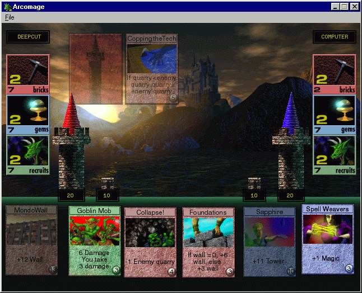362x293 pixels.
Task: Click the discarded CoppingtheTech card
Action: coord(151,69)
